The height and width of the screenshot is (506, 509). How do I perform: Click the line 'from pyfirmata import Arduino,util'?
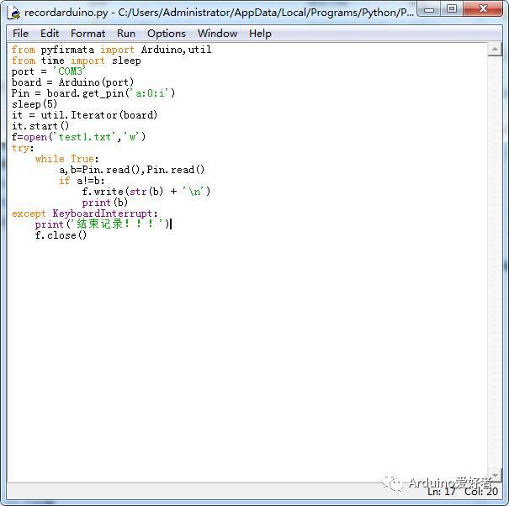(111, 50)
